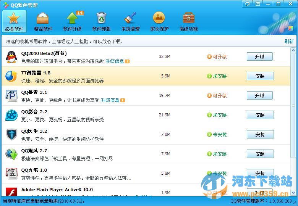298x206 pixels.
Task: Click the Adobe Flash Player icon
Action: point(11,192)
